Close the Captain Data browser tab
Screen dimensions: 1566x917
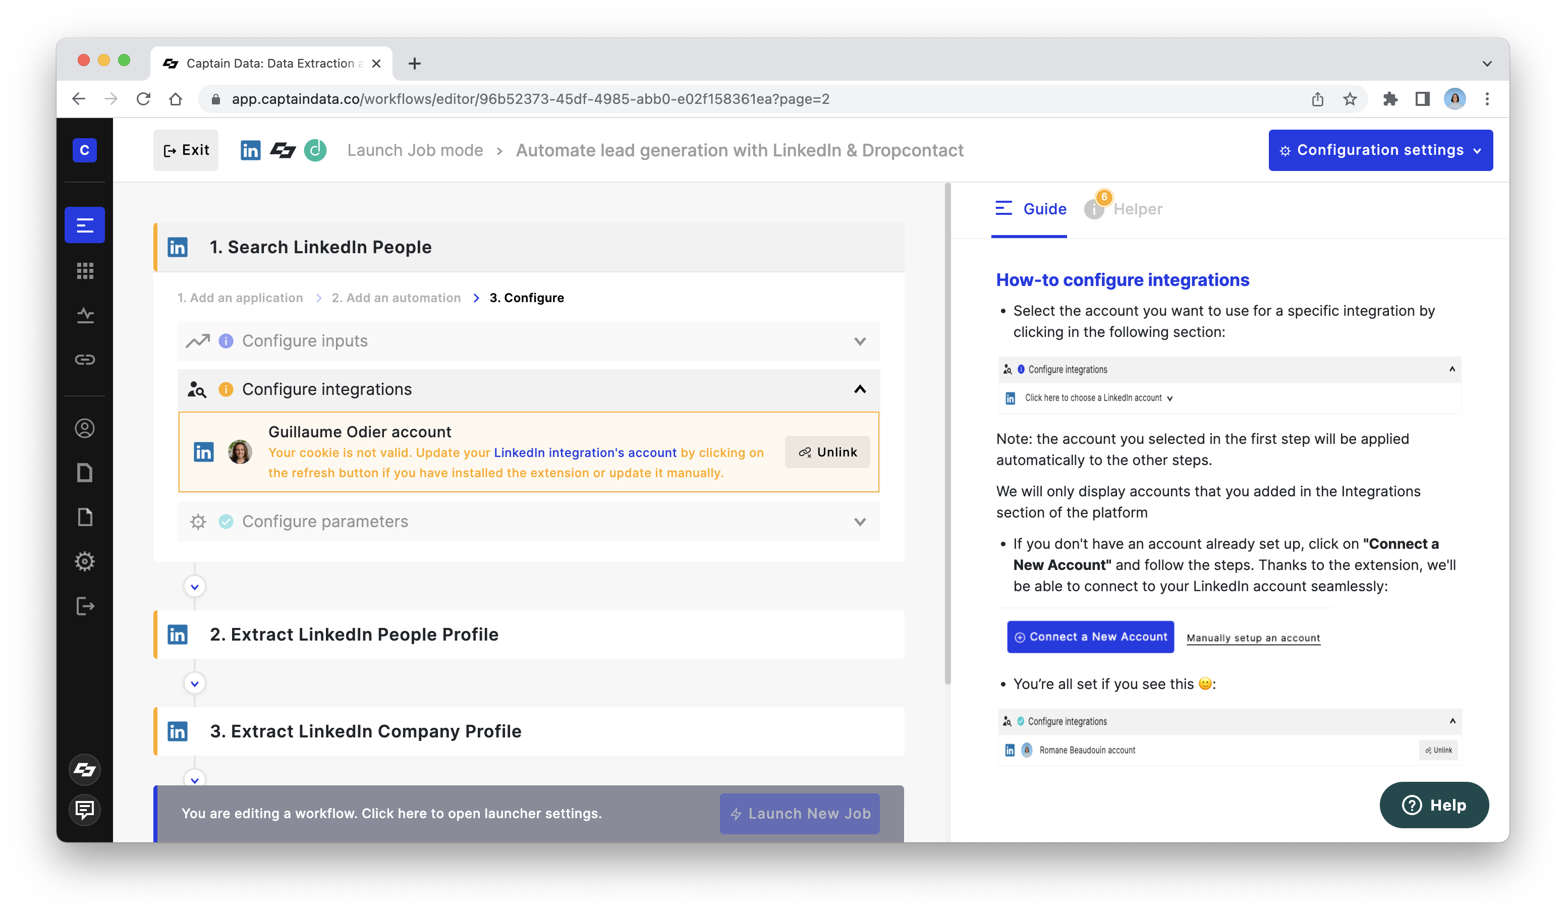376,64
